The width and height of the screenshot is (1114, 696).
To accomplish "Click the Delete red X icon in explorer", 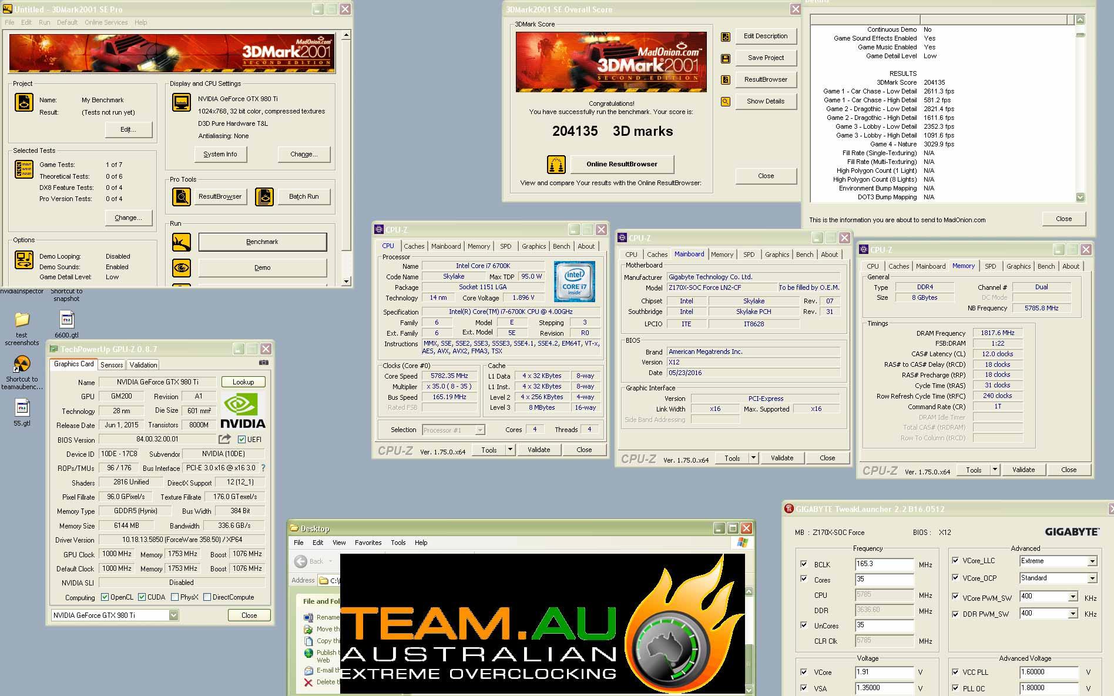I will pyautogui.click(x=308, y=682).
